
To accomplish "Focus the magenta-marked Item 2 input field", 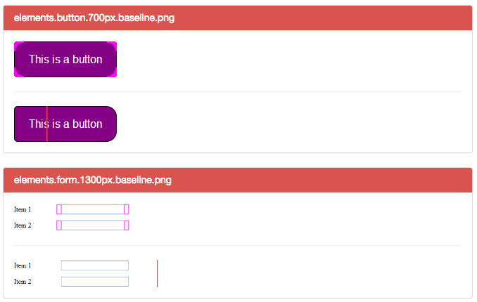I will [x=93, y=225].
